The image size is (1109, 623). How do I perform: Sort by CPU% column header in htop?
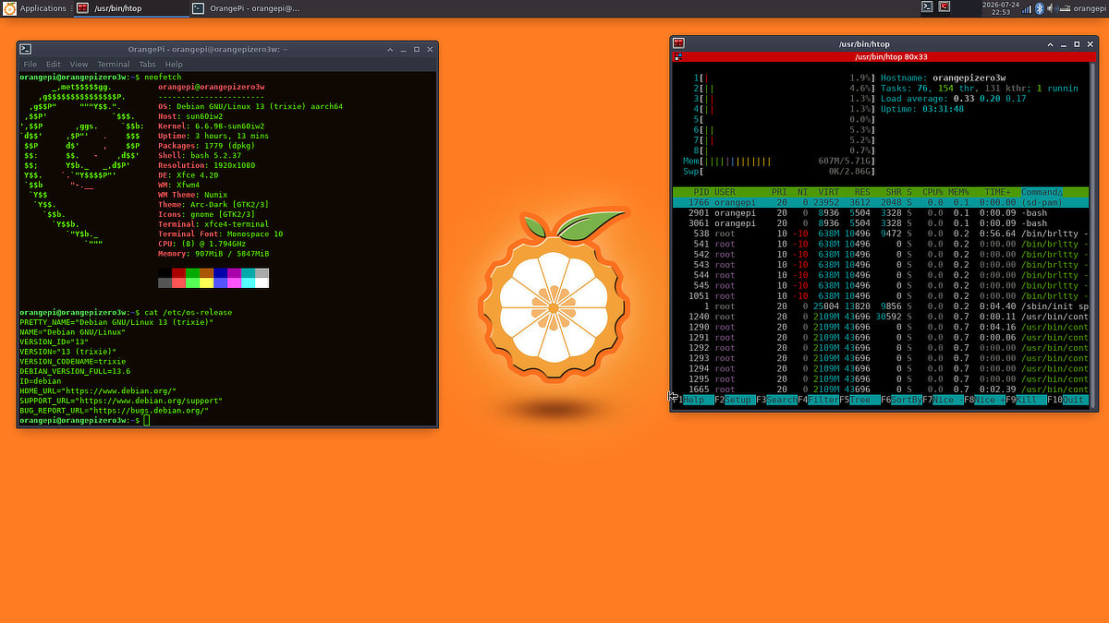[x=932, y=192]
